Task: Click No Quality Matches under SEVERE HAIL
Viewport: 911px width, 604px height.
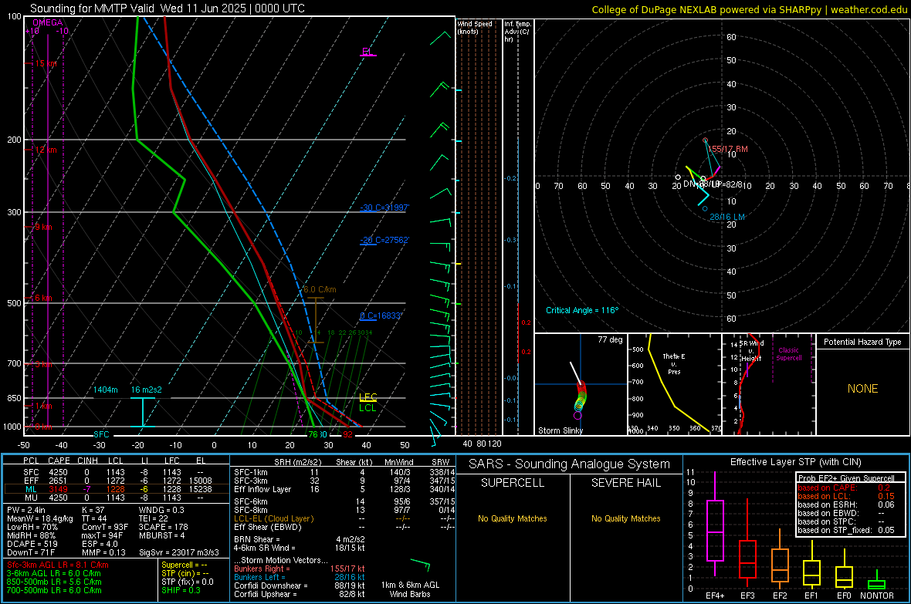Action: pyautogui.click(x=625, y=518)
